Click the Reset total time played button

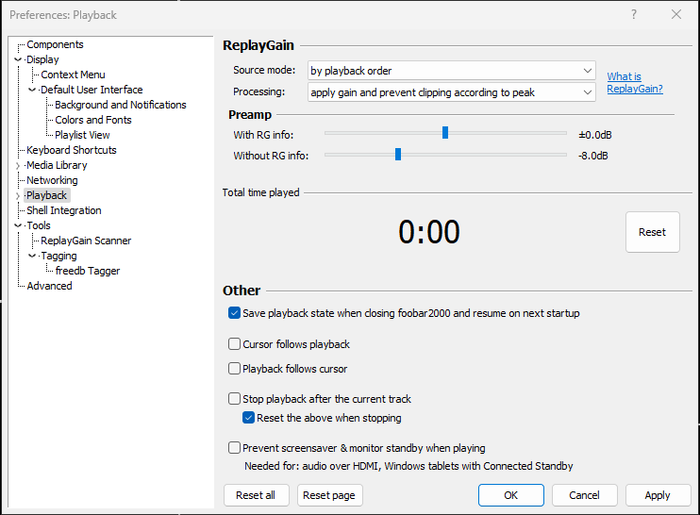coord(652,232)
